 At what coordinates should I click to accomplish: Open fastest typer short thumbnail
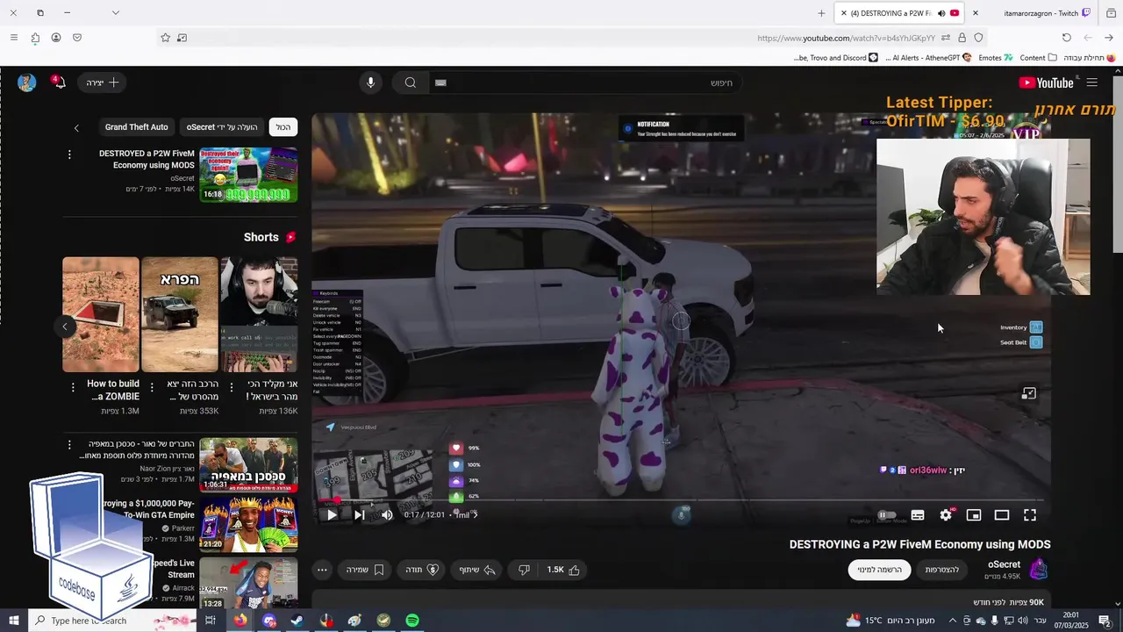coord(259,314)
